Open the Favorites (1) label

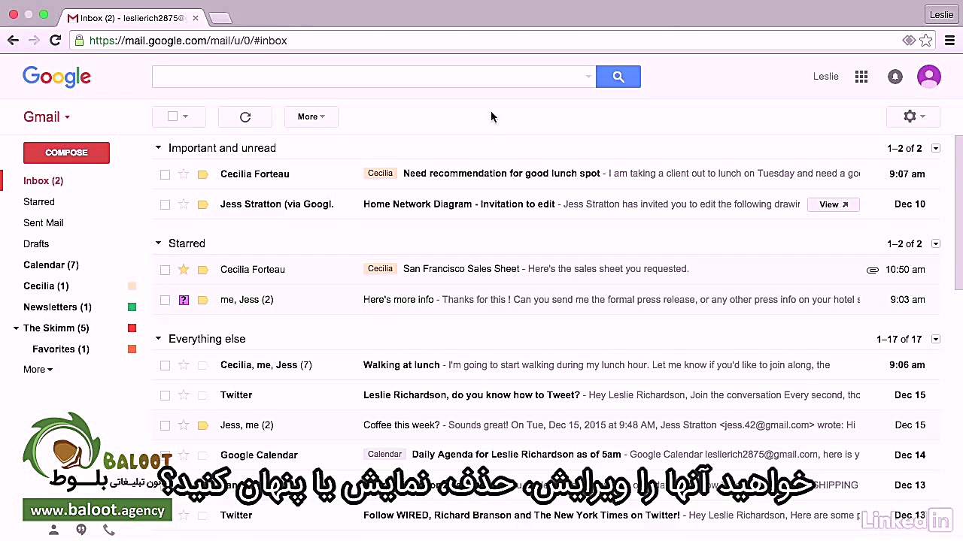[x=61, y=349]
